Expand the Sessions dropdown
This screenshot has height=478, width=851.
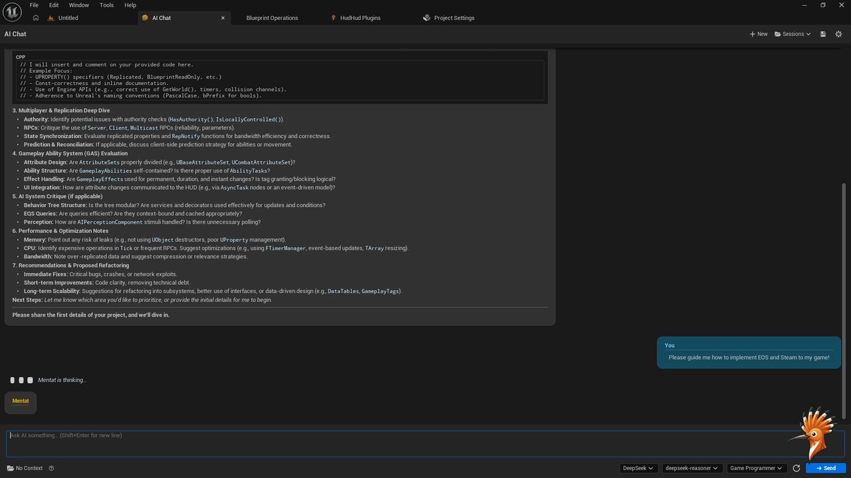[x=792, y=34]
